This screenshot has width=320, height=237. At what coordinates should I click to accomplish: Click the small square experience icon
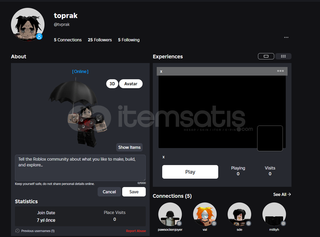point(270,138)
